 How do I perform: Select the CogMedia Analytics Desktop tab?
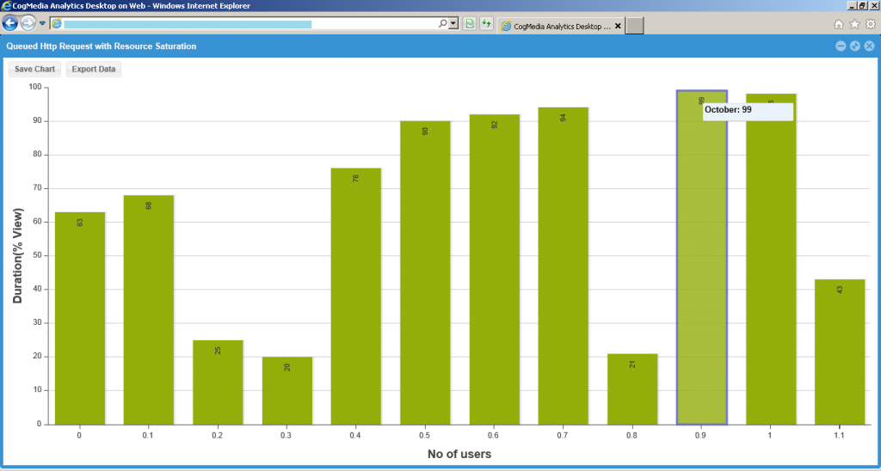[x=556, y=26]
